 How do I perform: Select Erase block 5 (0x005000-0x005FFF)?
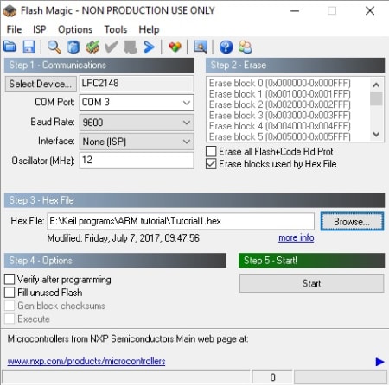[x=280, y=136]
